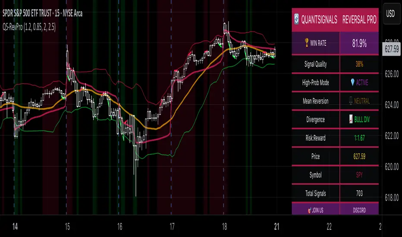Click date 16 on the time axis
This screenshot has height=237, width=402.
coord(119,226)
